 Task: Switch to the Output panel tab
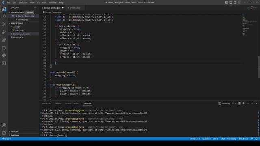58,103
